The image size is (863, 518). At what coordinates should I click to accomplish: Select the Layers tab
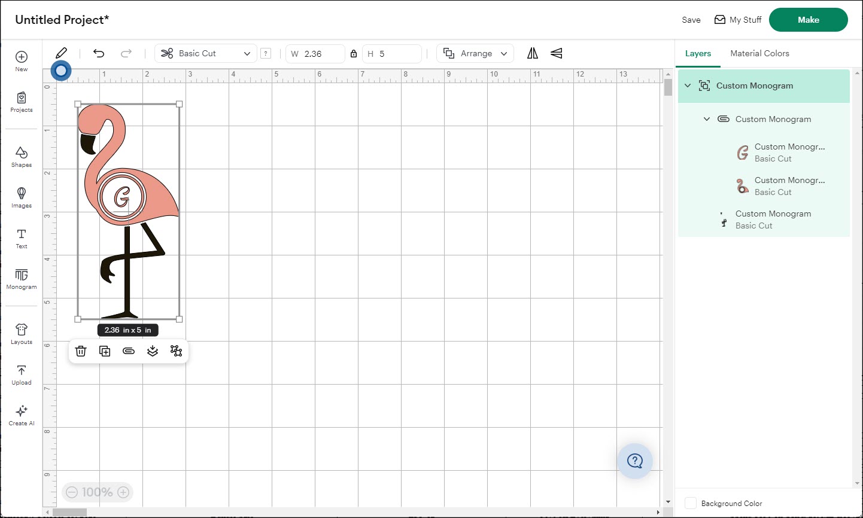pyautogui.click(x=698, y=53)
